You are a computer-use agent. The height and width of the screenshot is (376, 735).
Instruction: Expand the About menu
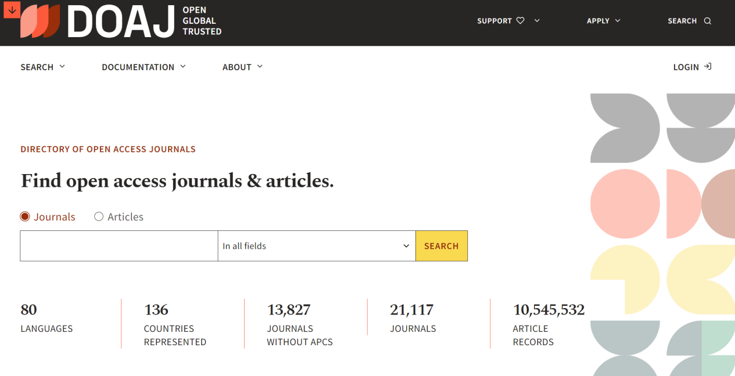point(243,67)
